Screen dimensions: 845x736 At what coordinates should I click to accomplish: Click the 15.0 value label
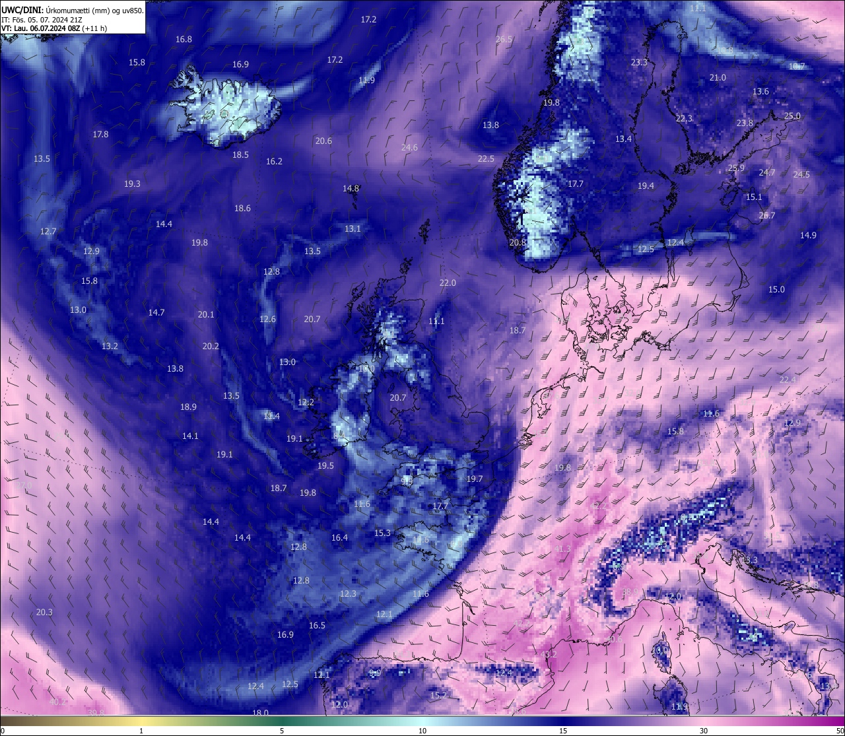(x=776, y=290)
